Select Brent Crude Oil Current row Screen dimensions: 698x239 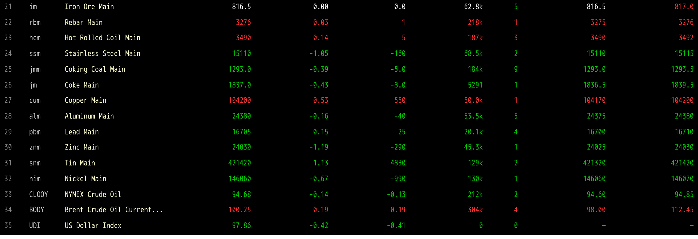pos(349,210)
